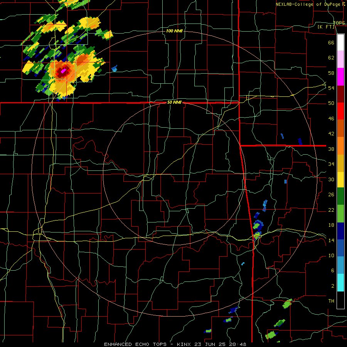Click the "50" legend value beside the scale

click(331, 103)
